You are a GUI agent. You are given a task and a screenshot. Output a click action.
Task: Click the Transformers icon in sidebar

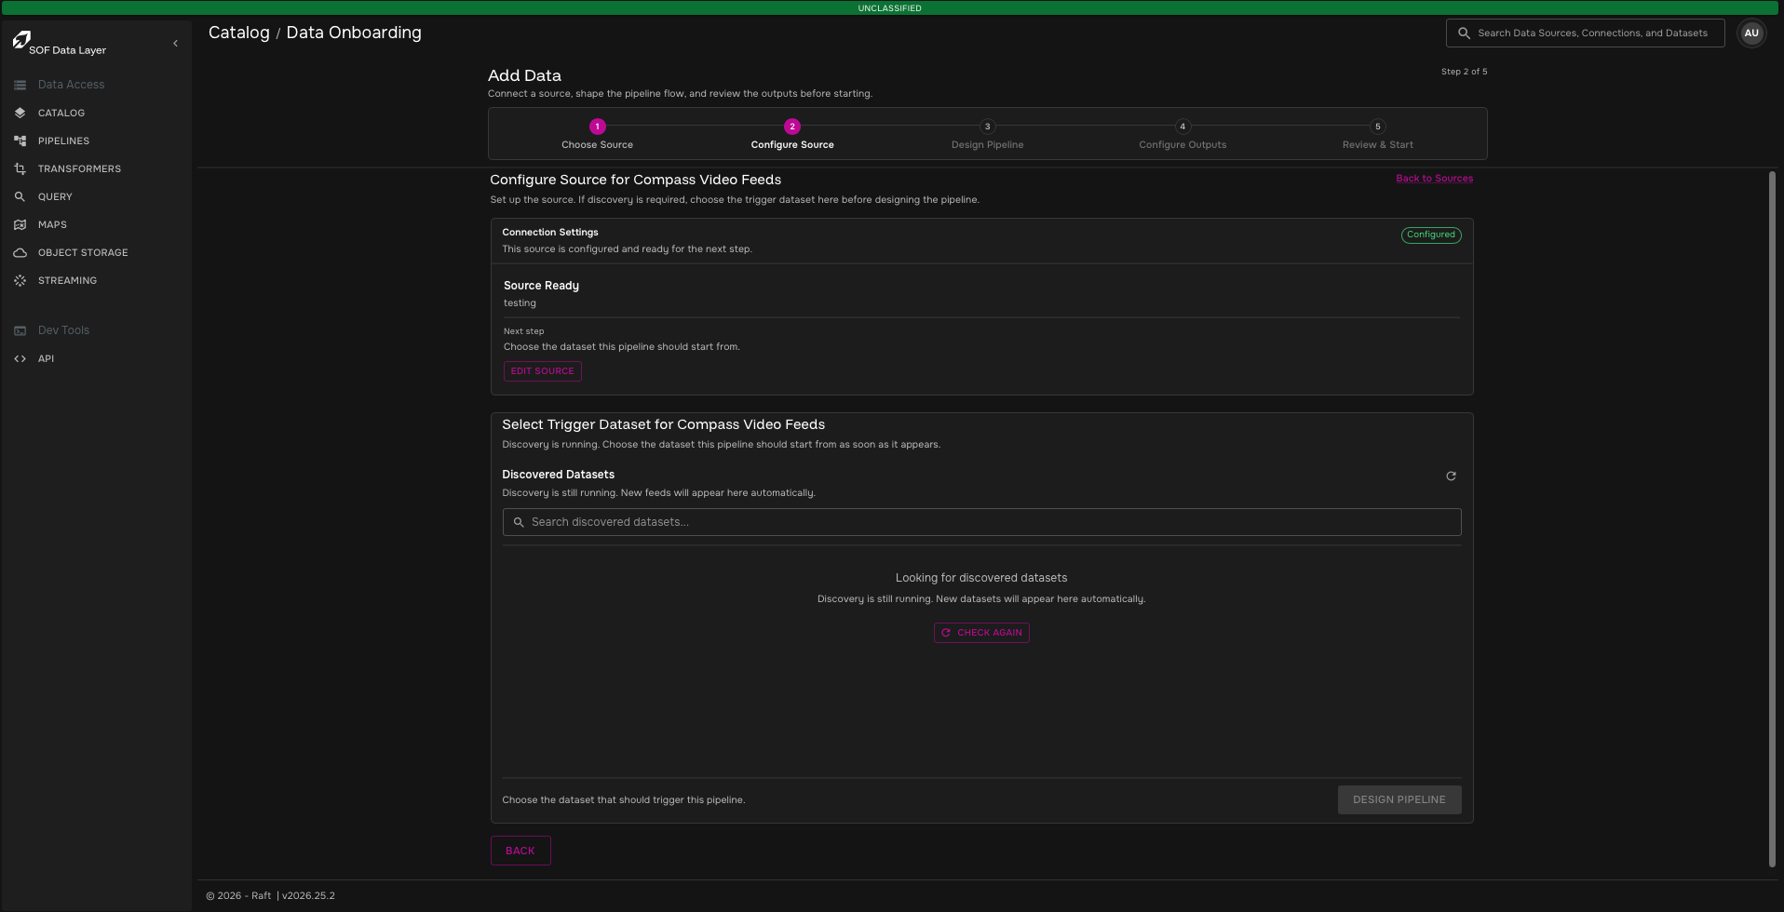(20, 168)
